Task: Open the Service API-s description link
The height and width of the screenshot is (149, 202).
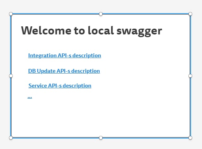Action: pos(60,86)
